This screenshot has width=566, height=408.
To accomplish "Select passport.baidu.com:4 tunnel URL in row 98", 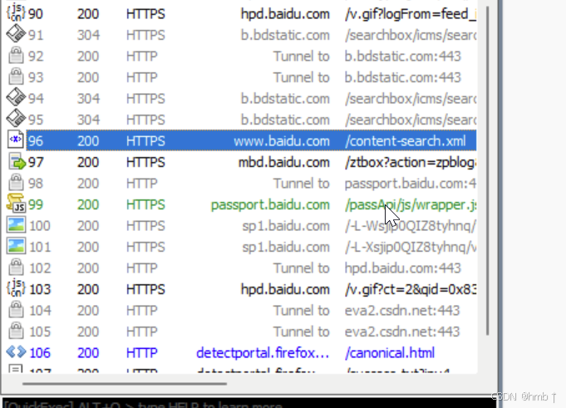I will click(x=411, y=184).
